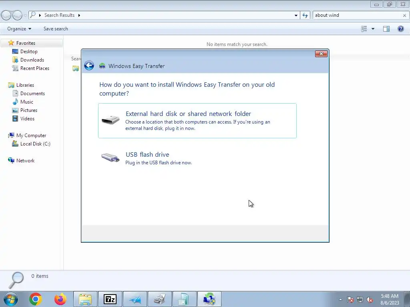Choose External hard disk or shared network folder
The height and width of the screenshot is (307, 410).
click(x=197, y=121)
